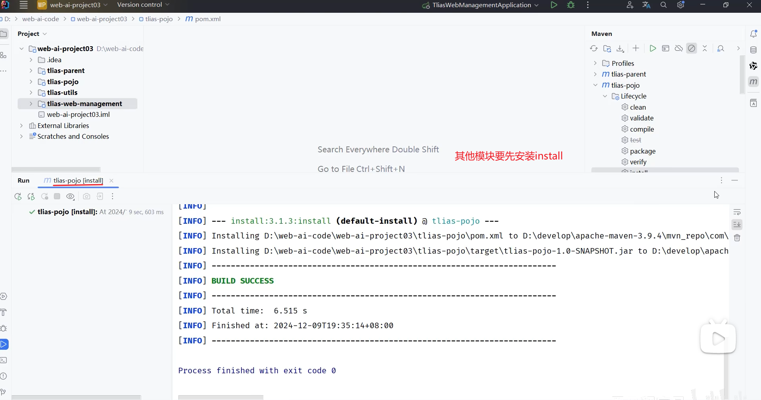Open Git tool window icon
Screen dimensions: 761x400
4,392
